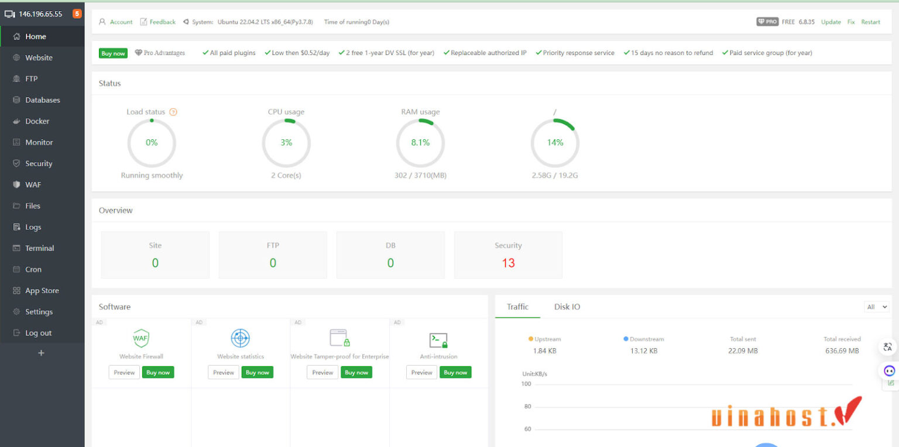Select the Traffic tab
899x447 pixels.
pyautogui.click(x=517, y=307)
